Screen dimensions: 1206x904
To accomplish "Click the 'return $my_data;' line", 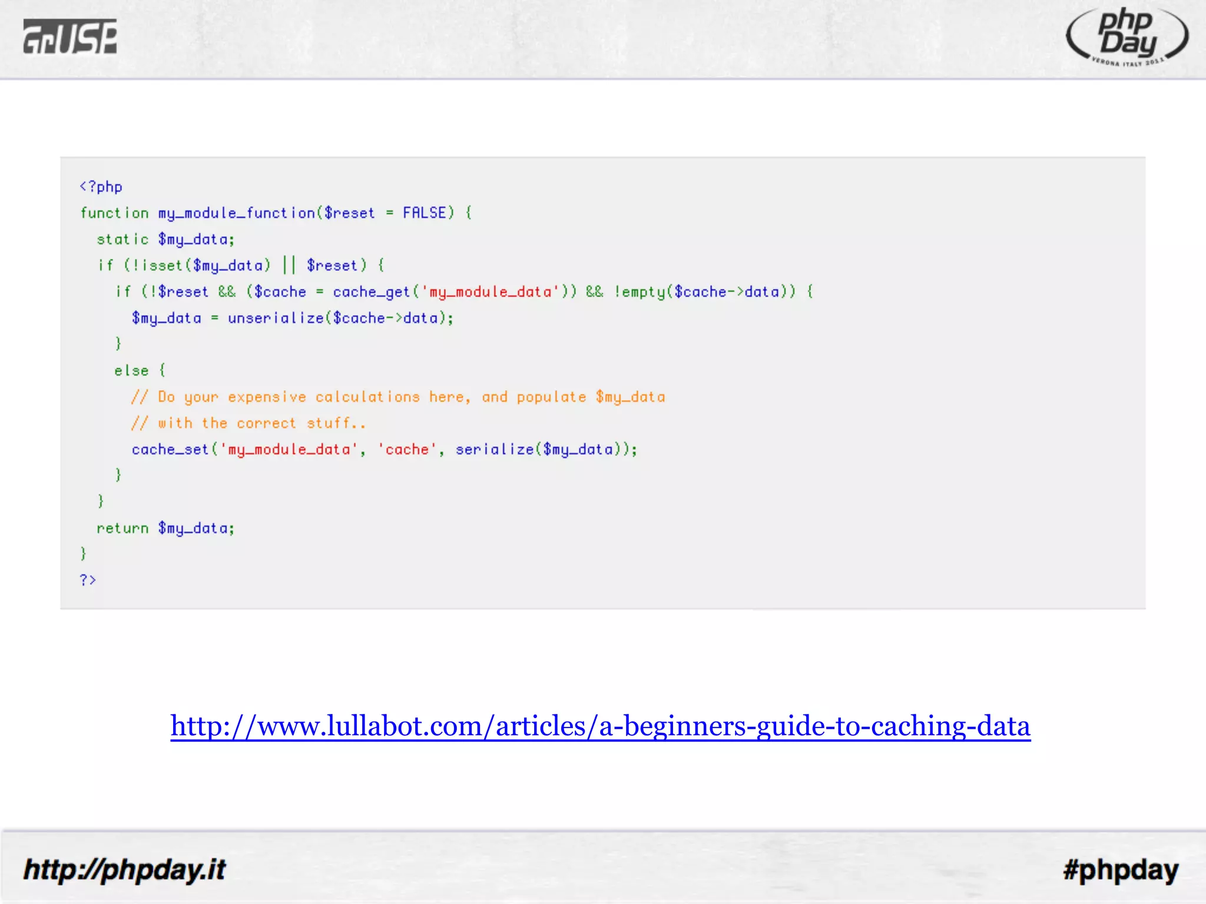I will pos(165,528).
